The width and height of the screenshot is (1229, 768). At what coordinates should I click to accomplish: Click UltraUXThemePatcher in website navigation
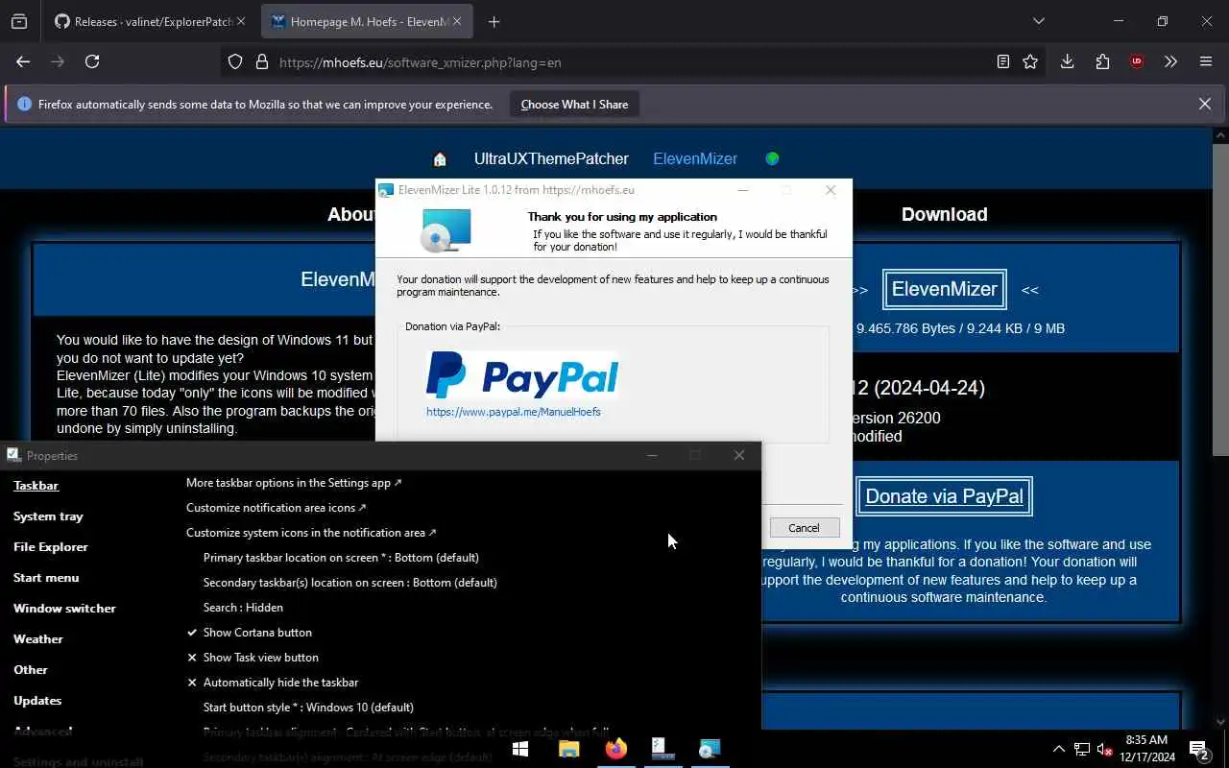551,158
